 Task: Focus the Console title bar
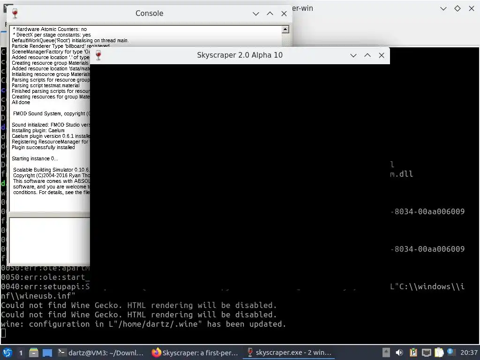click(x=150, y=14)
